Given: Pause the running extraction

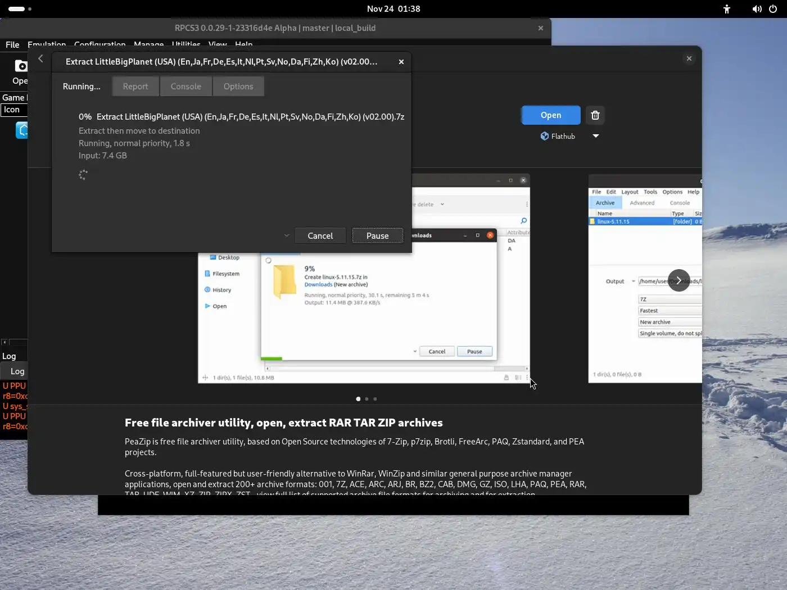Looking at the screenshot, I should point(377,235).
